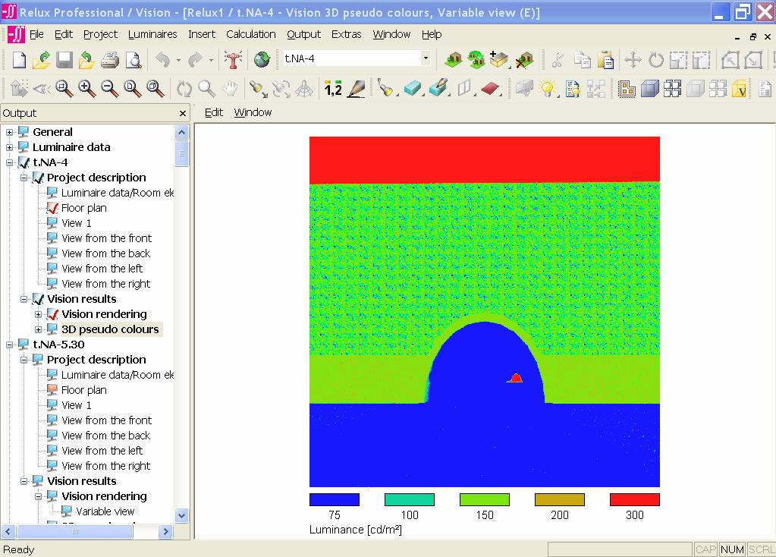Open the File menu
Image resolution: width=776 pixels, height=557 pixels.
(x=36, y=34)
